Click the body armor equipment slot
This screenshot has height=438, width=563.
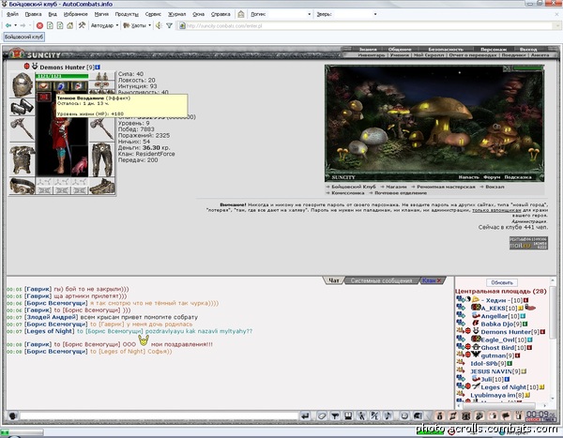coord(23,159)
